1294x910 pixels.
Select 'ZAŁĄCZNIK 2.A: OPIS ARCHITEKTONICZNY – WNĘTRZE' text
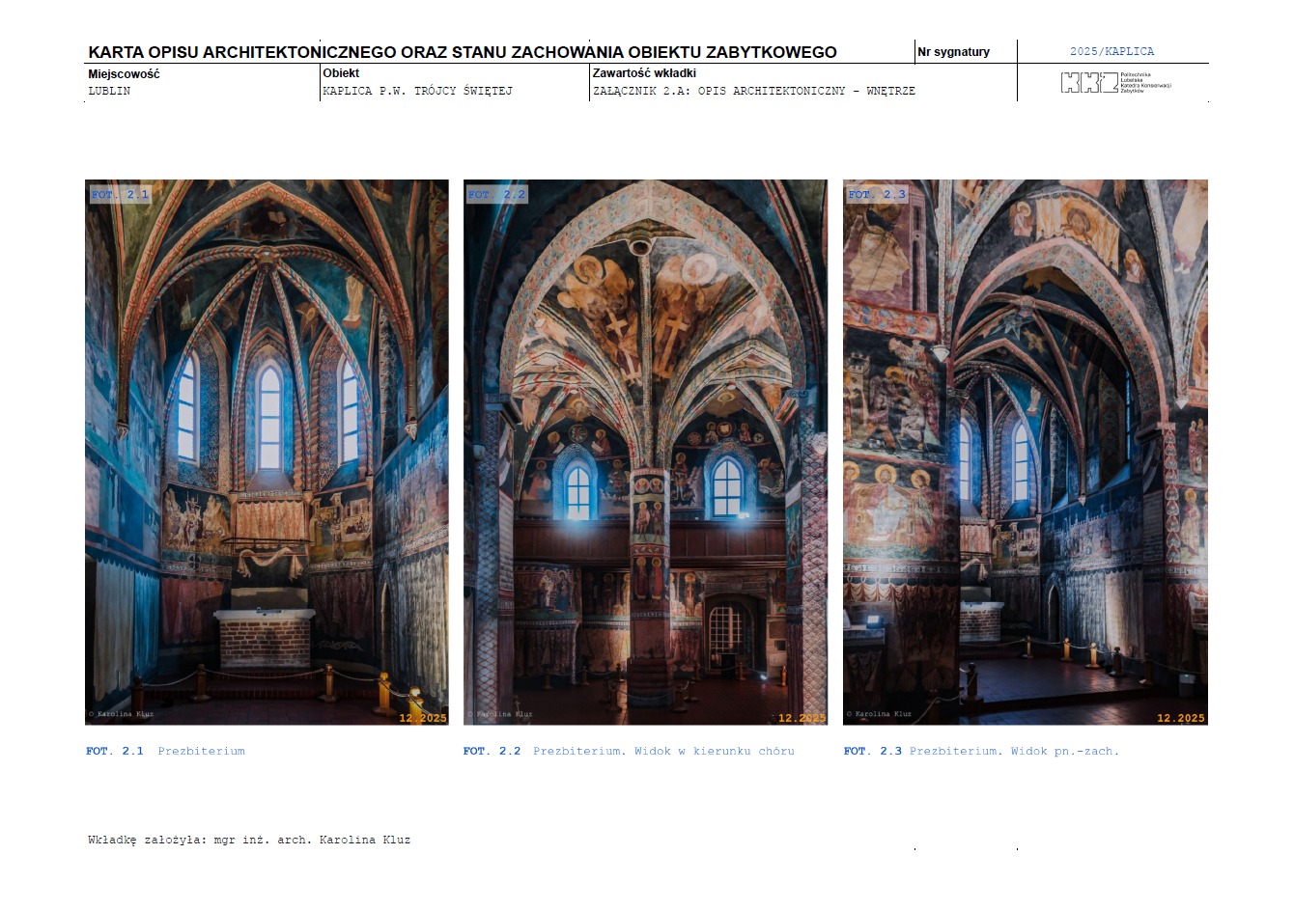(754, 91)
